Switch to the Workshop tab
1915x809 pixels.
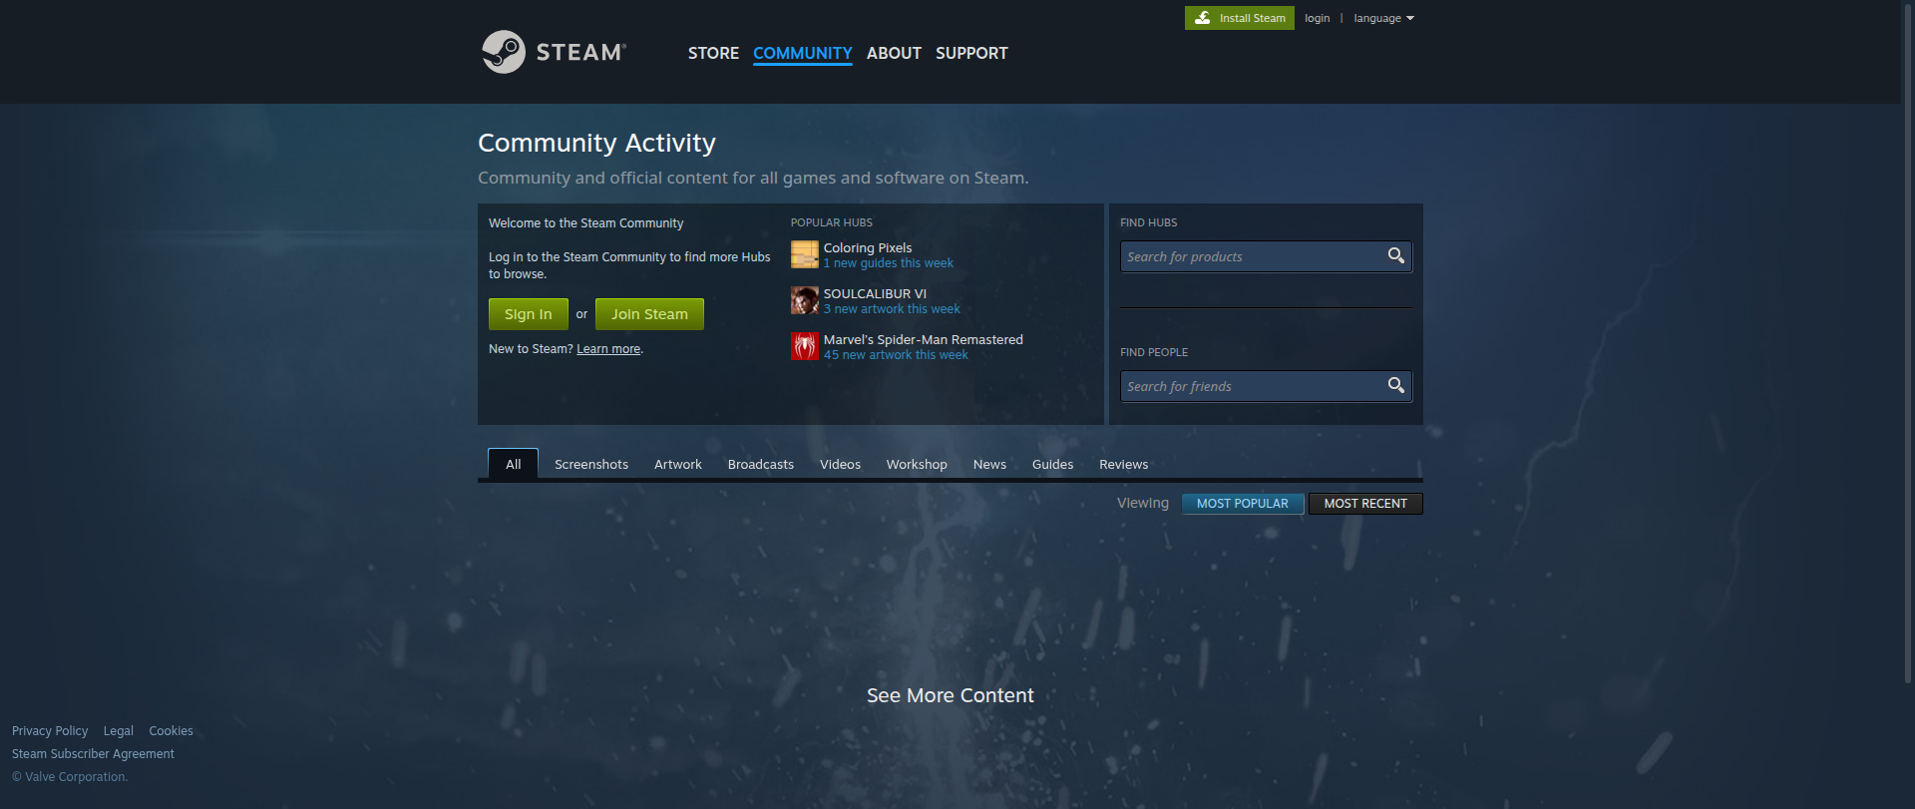pos(916,464)
